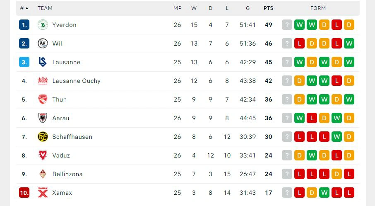
Task: Click the Wil club crest icon
Action: tap(43, 44)
